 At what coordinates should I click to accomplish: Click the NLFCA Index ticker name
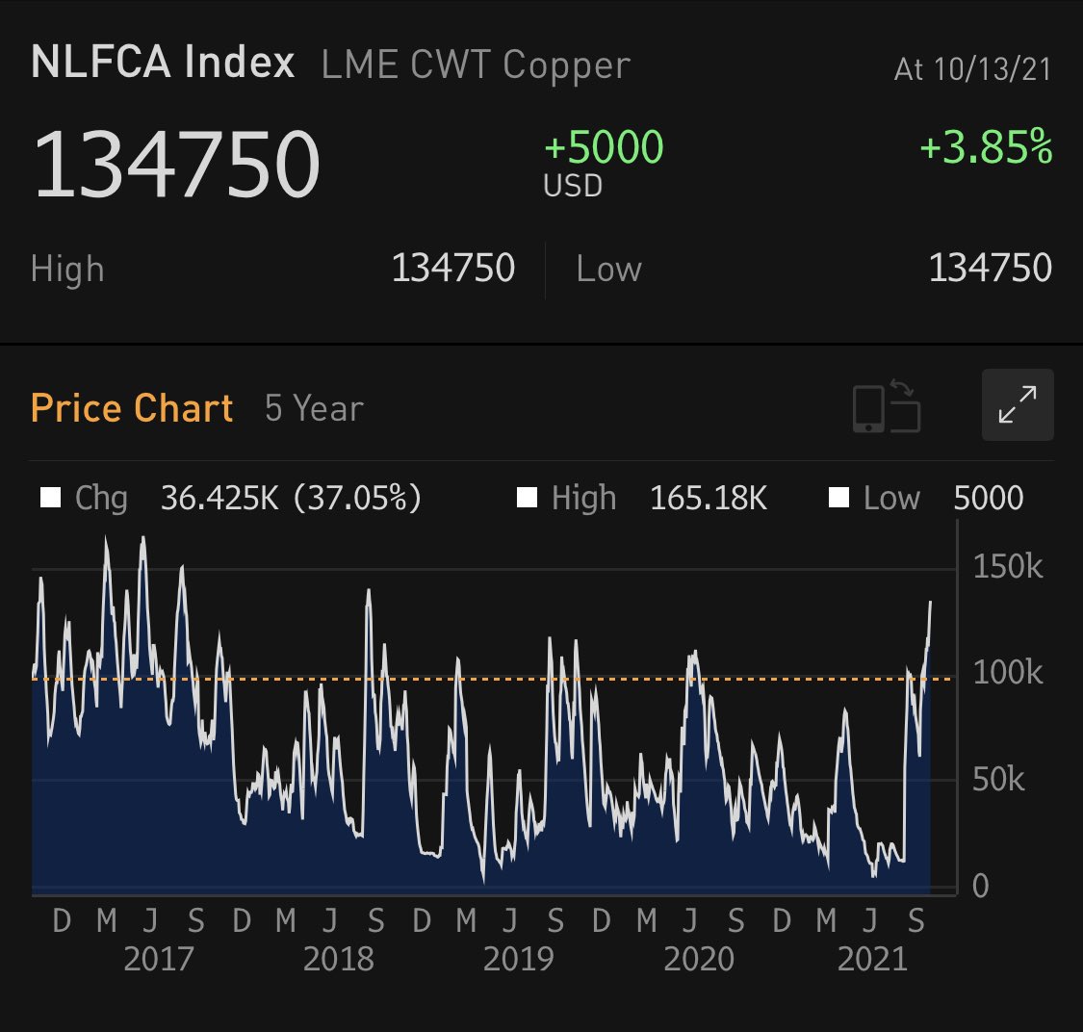(162, 63)
